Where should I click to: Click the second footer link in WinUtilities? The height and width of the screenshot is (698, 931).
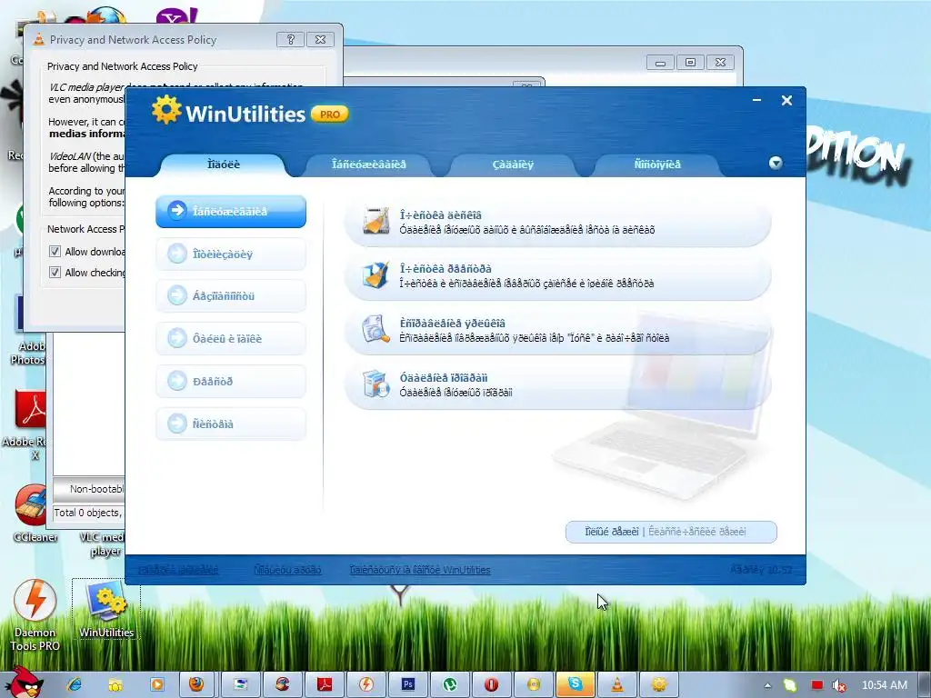tap(287, 570)
